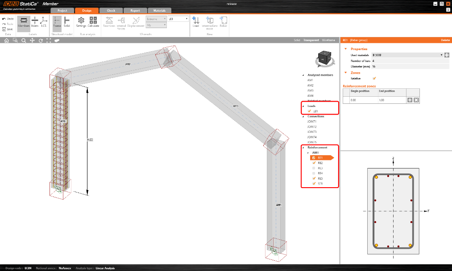Show LCS axes labels

pos(44,21)
